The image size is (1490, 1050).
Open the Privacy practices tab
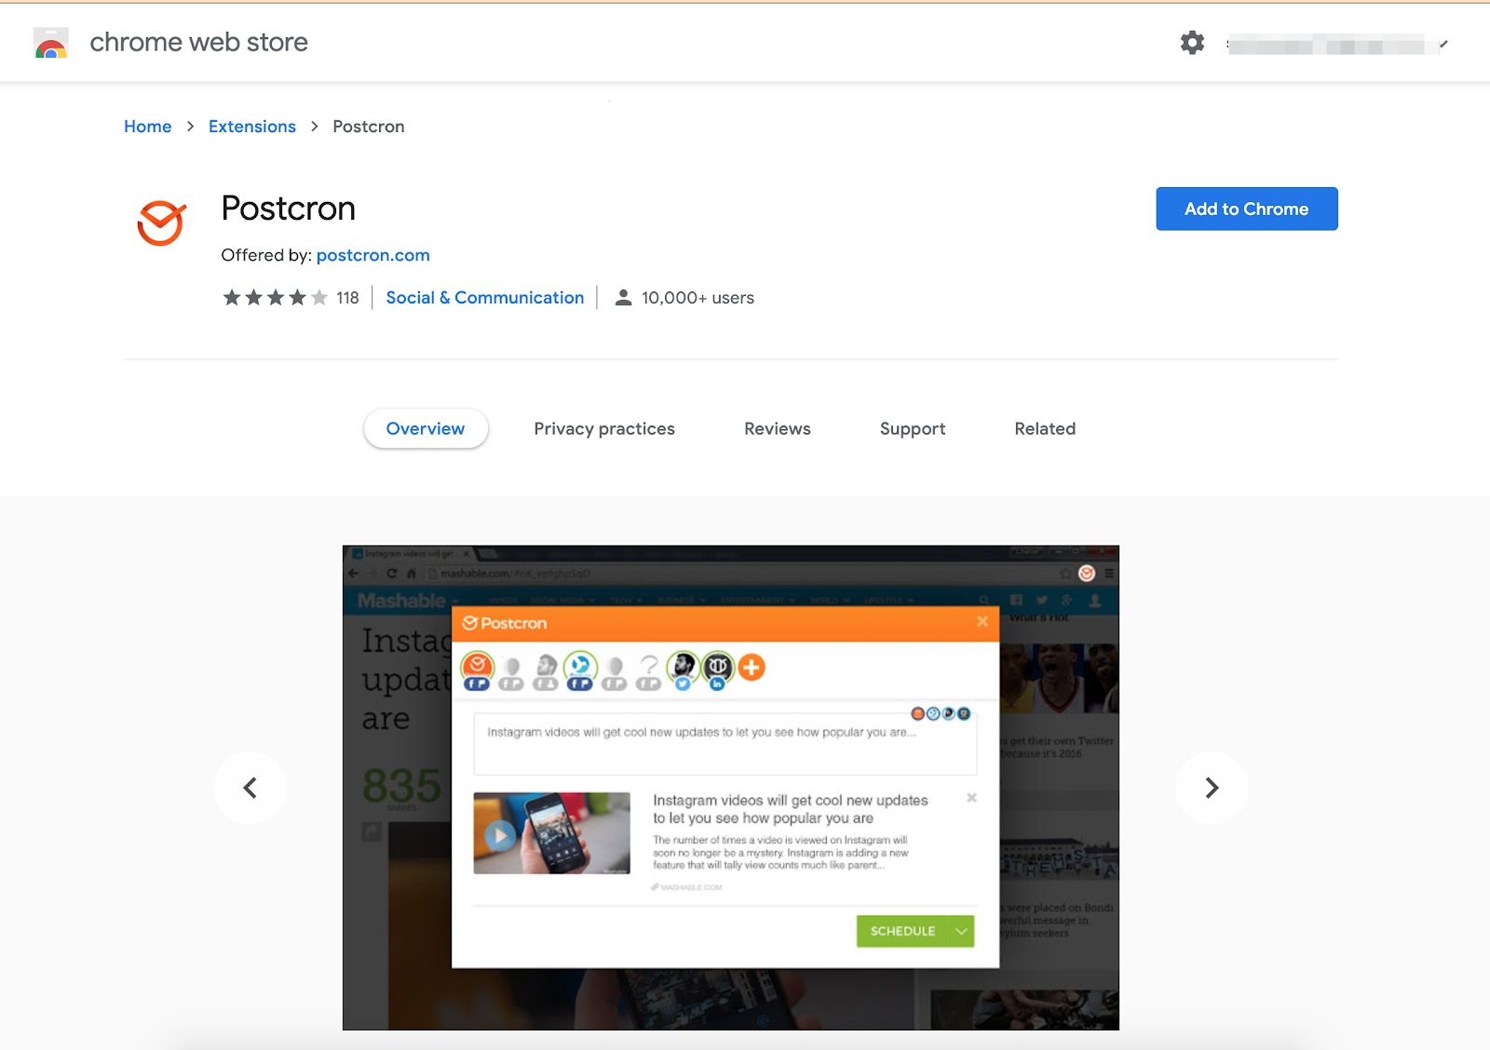click(604, 428)
